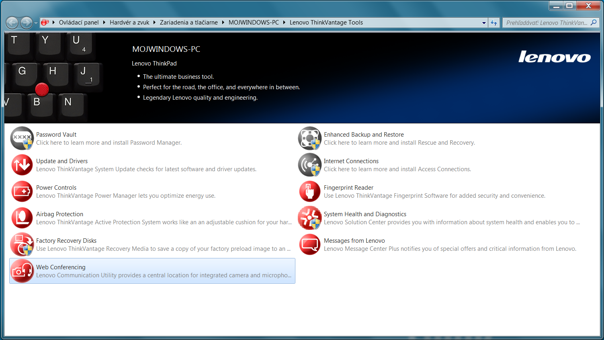Open the Update and Drivers link
The image size is (604, 340).
[x=62, y=161]
